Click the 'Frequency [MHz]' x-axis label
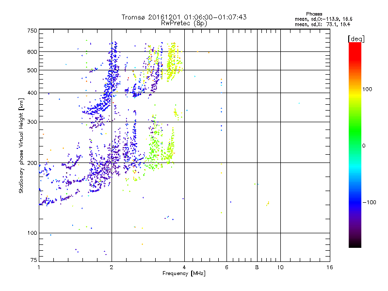Viewport: 388px width, 291px height. coord(184,274)
